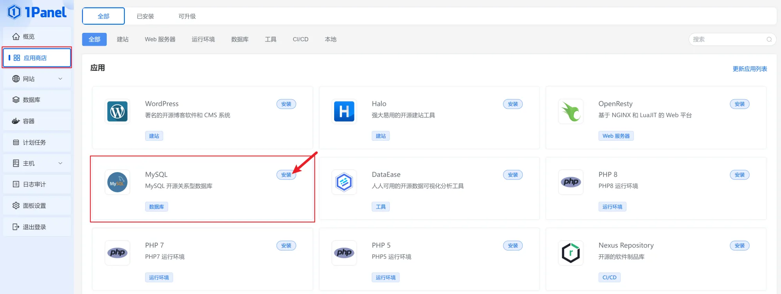
Task: Install the Halo app
Action: [513, 104]
